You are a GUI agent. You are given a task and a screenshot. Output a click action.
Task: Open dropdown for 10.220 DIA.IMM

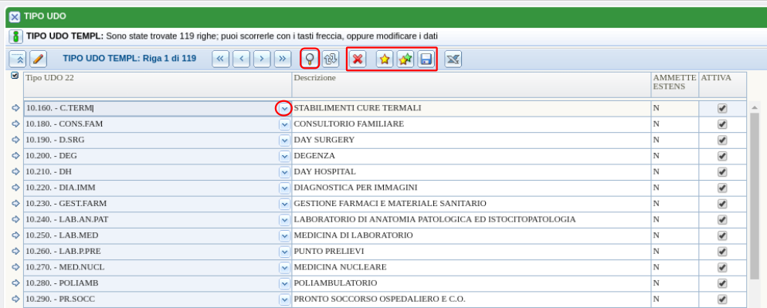click(284, 188)
